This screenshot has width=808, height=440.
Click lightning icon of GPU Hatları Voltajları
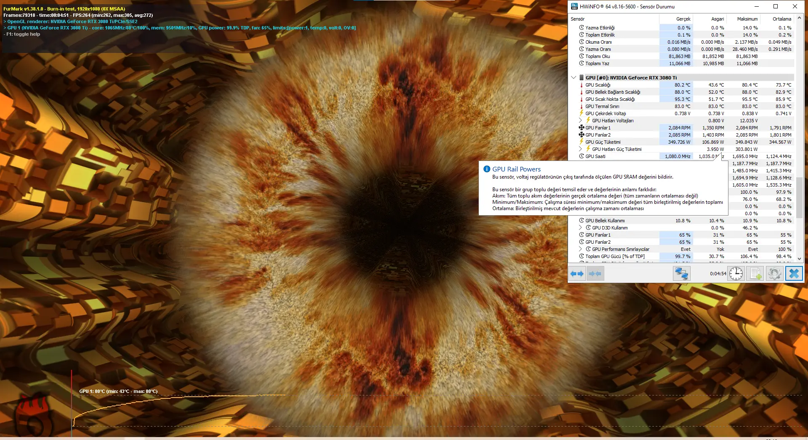pyautogui.click(x=588, y=120)
